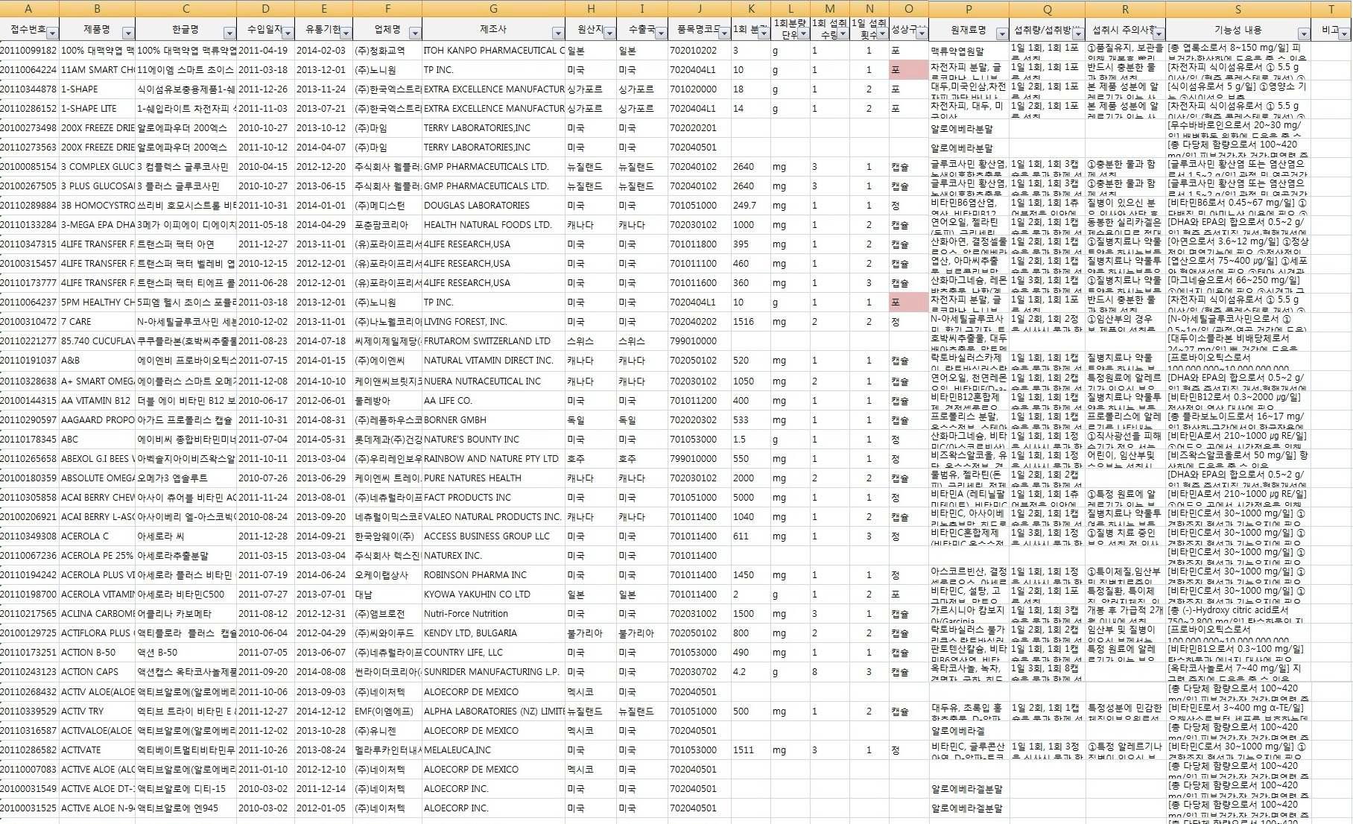The width and height of the screenshot is (1353, 824).
Task: Click the import date cell '2011-04-19'
Action: coord(265,51)
